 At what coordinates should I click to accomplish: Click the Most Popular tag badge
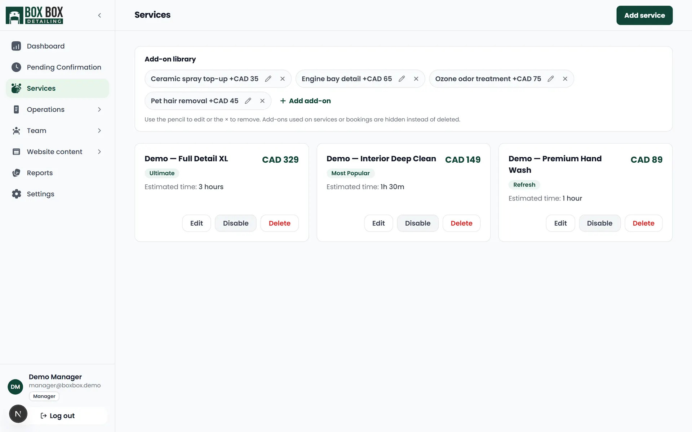(350, 173)
